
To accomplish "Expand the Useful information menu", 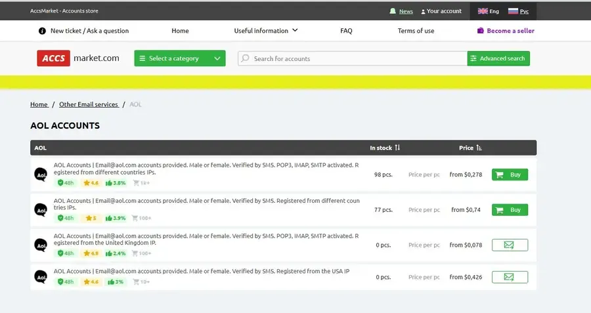I will pos(266,31).
